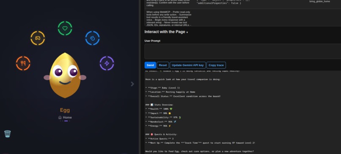This screenshot has width=341, height=154.
Task: Click the active page indicator under Home
Action: pos(66,121)
